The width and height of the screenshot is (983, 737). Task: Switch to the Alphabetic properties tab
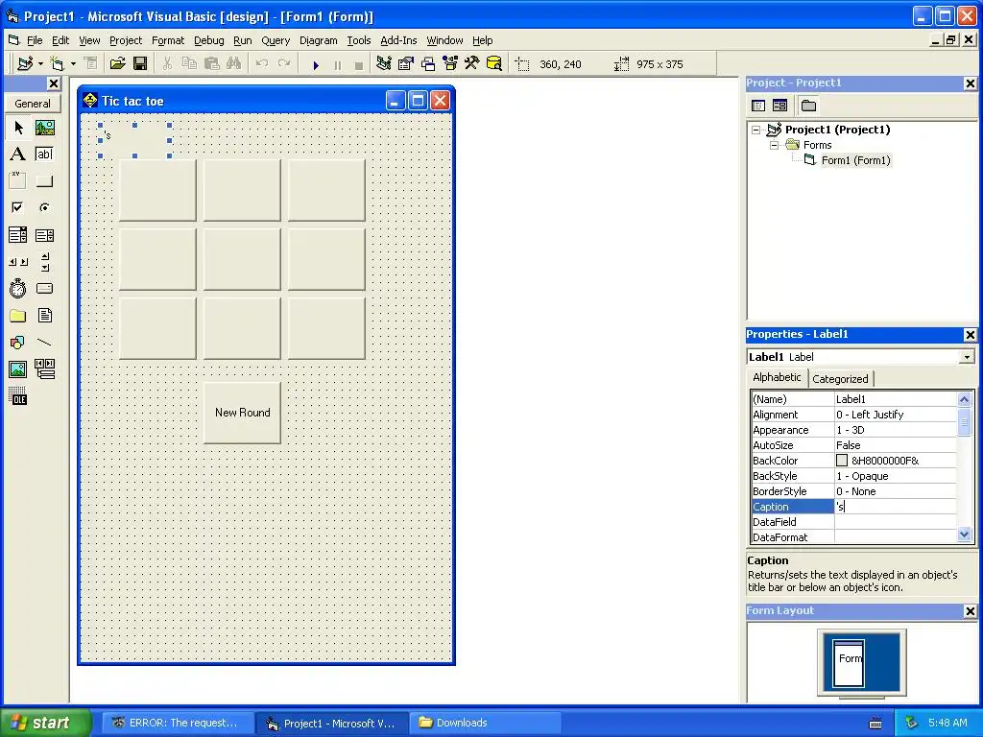[777, 377]
